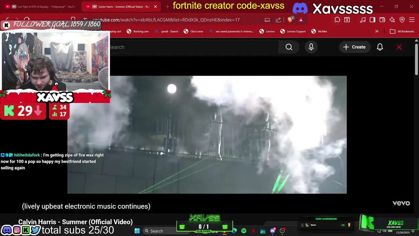
Task: Click the taskbar clock date 12/28/2025
Action: 402,232
